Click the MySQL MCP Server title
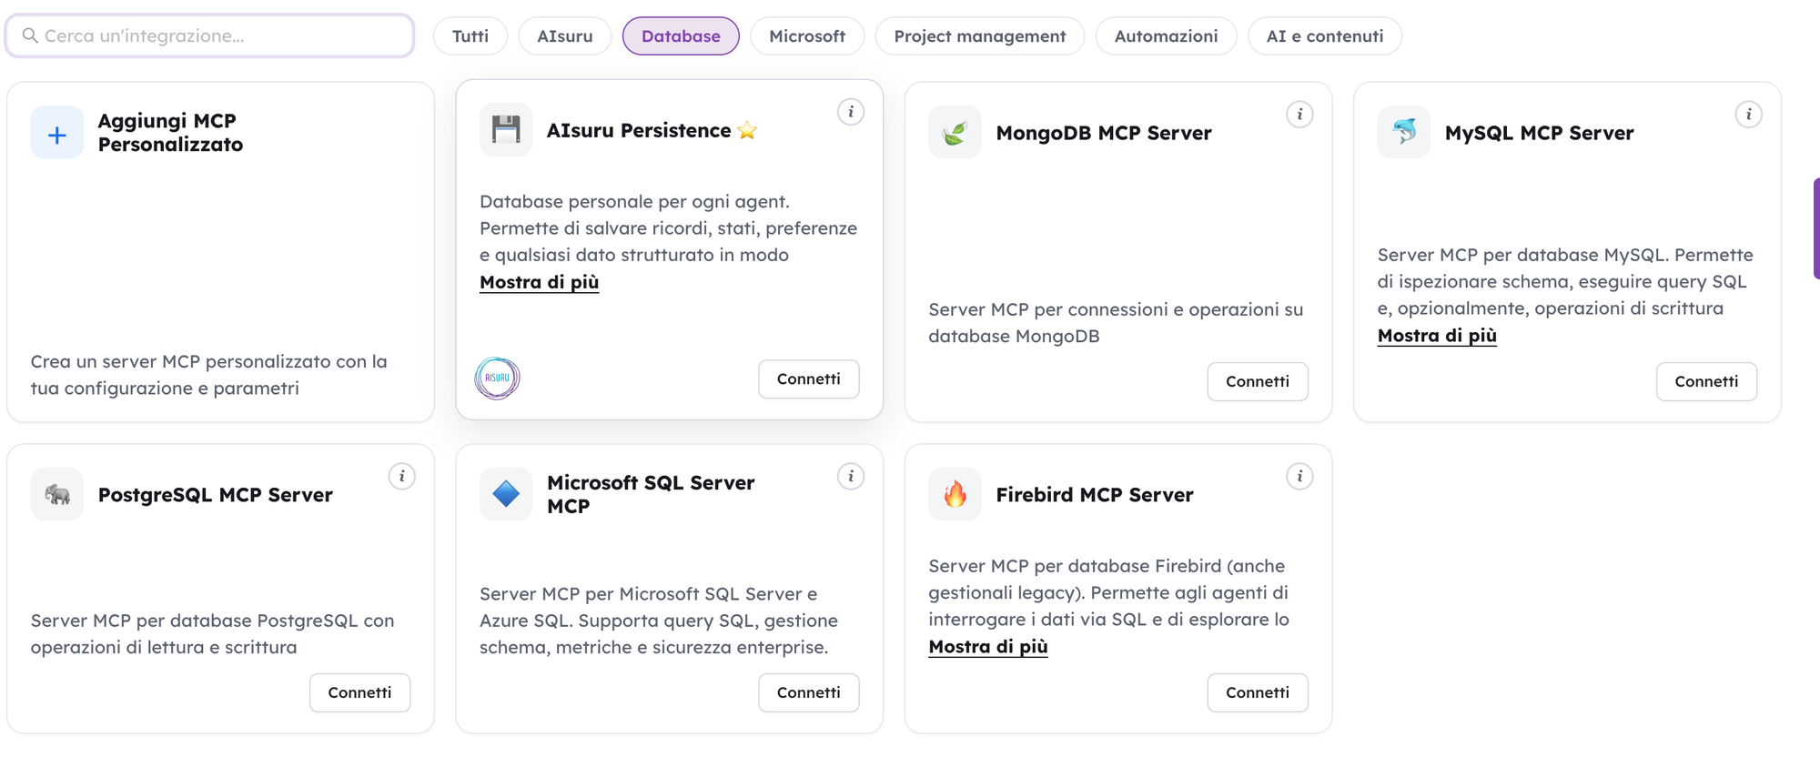This screenshot has height=757, width=1820. 1540,133
